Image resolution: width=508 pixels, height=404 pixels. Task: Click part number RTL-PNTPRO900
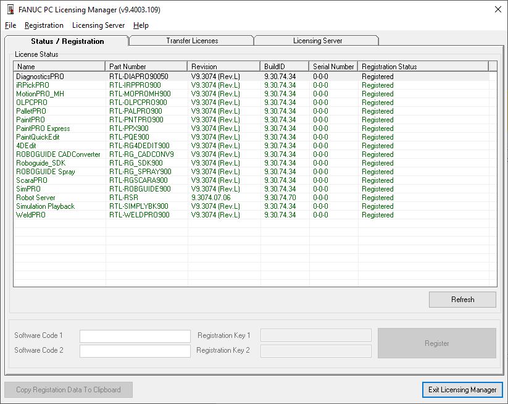point(136,120)
